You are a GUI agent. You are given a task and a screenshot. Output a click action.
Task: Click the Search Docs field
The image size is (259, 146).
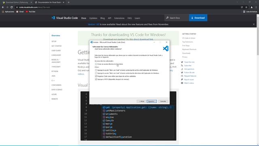coord(177,18)
